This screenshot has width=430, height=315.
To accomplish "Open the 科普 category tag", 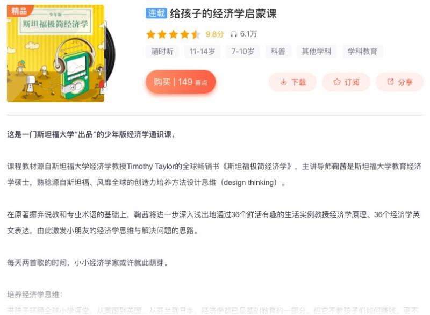I will tap(278, 51).
